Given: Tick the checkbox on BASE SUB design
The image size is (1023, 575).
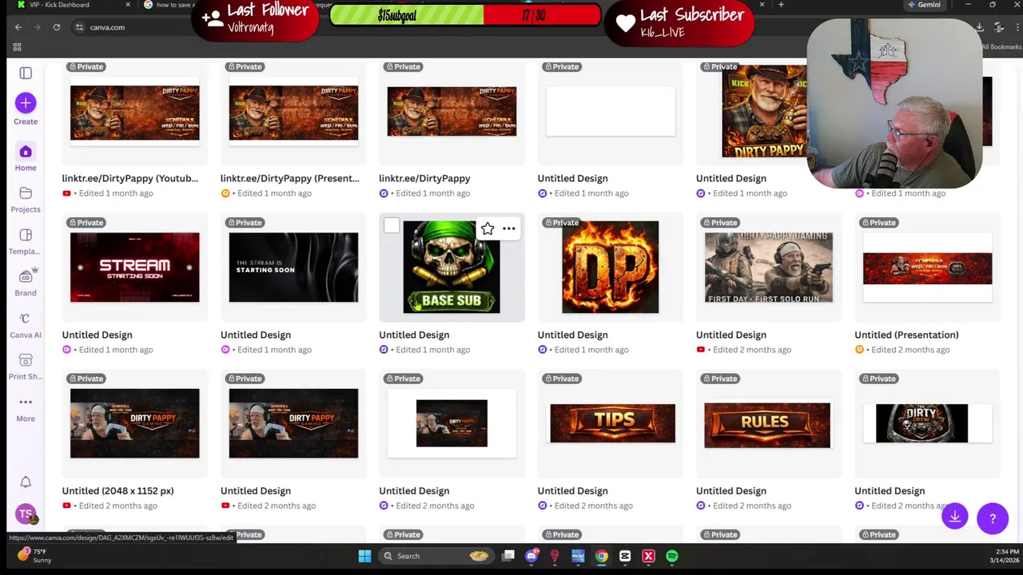Looking at the screenshot, I should [392, 226].
